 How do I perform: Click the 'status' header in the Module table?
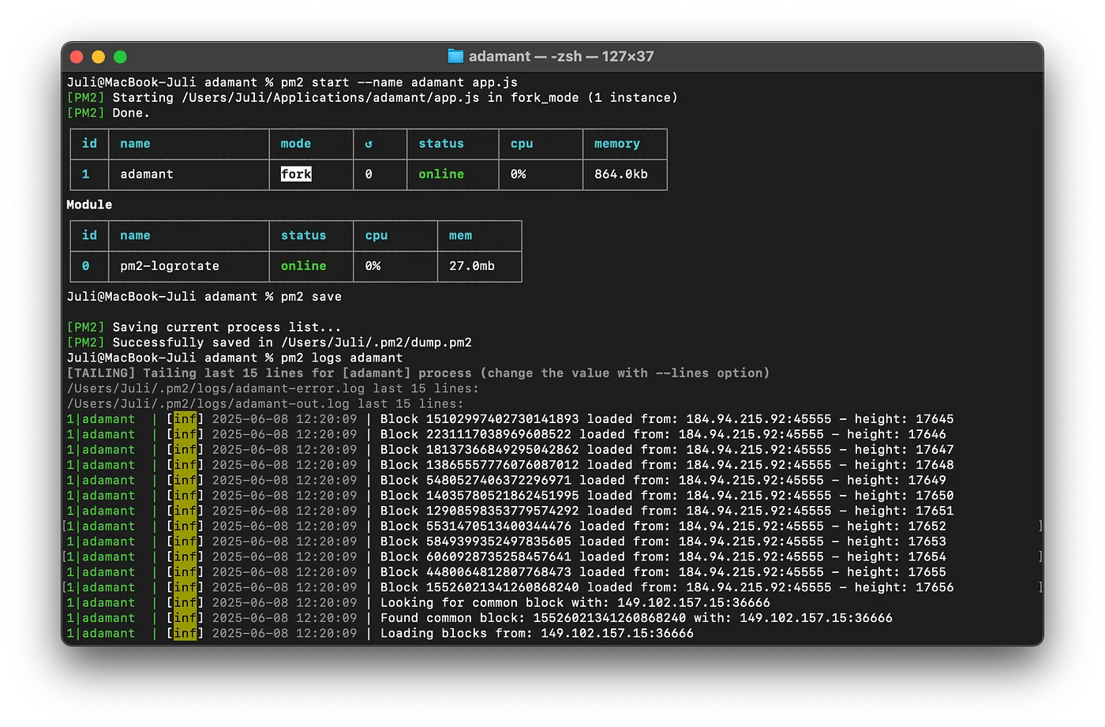(x=304, y=235)
